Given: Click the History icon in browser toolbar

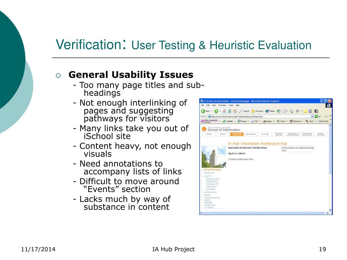Looking at the screenshot, I should point(279,111).
